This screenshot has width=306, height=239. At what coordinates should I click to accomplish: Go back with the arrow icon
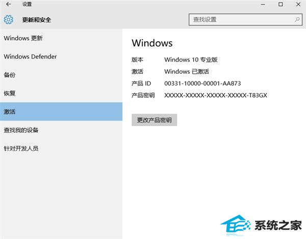(x=8, y=4)
